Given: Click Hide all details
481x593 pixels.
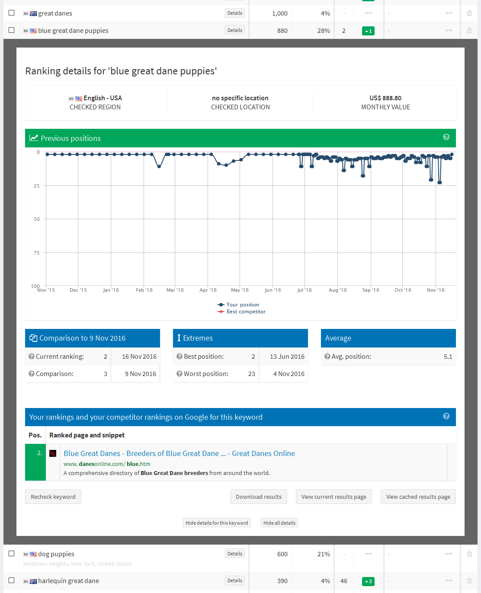Looking at the screenshot, I should tap(279, 523).
